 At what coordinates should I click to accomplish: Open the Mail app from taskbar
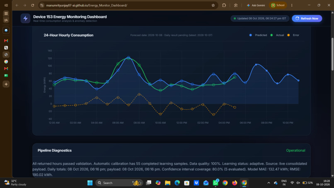(x=206, y=183)
